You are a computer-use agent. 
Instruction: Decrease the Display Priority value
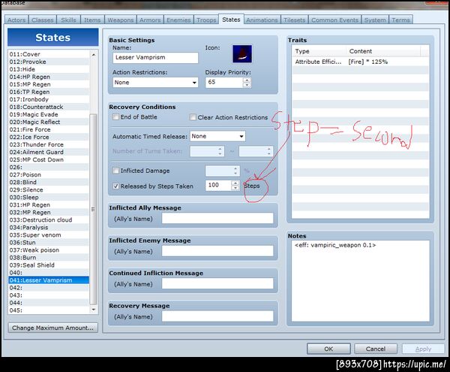pyautogui.click(x=247, y=85)
